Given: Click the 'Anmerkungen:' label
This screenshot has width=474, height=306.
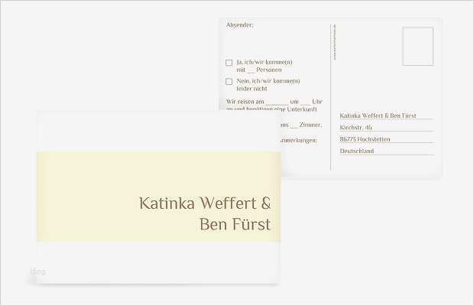Looking at the screenshot, I should [x=299, y=140].
